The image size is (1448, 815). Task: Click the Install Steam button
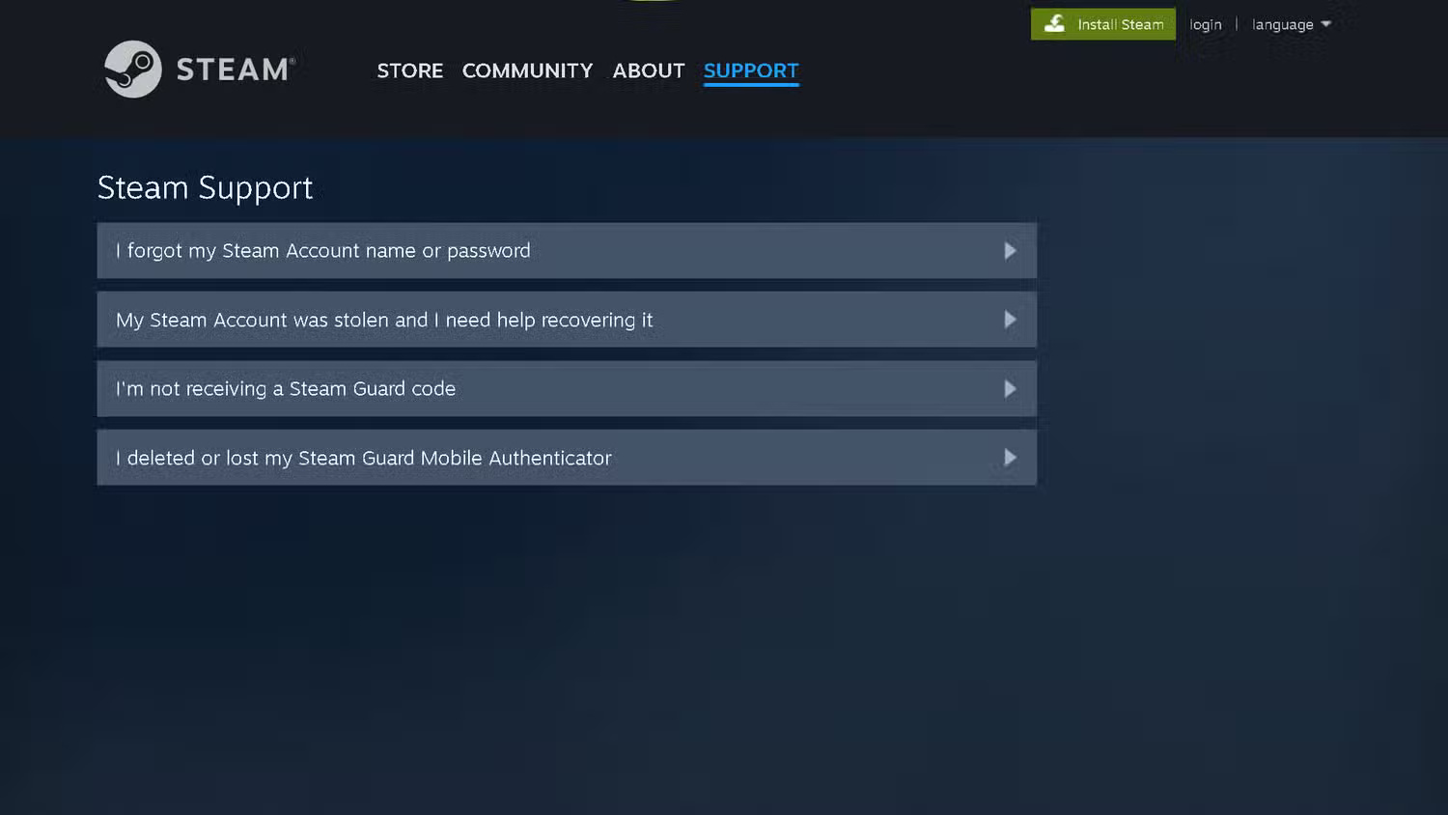(x=1102, y=24)
